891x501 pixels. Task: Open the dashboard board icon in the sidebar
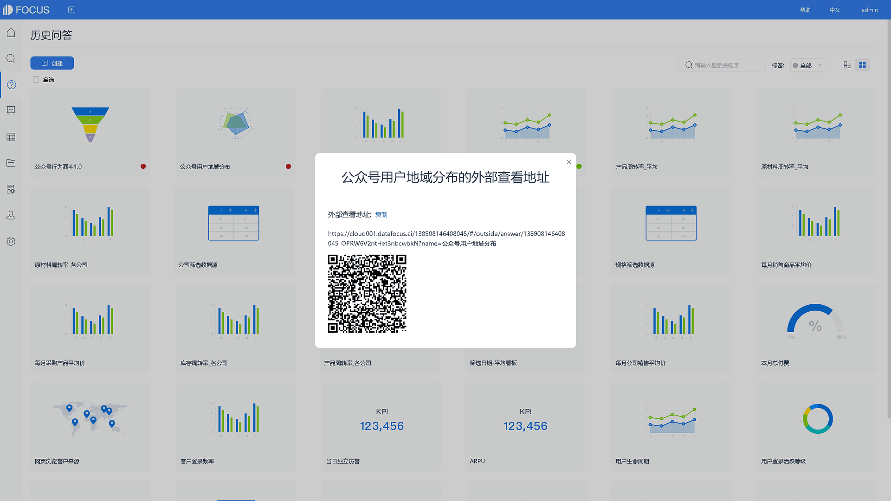11,111
